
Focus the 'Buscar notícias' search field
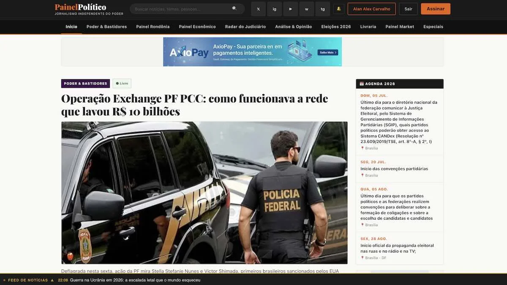tap(187, 9)
